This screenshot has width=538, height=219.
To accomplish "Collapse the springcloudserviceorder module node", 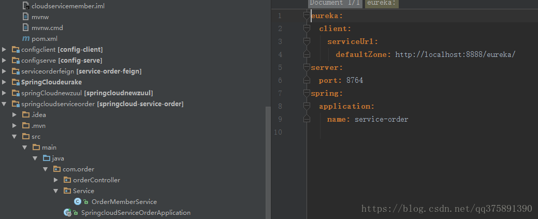I will (x=4, y=104).
